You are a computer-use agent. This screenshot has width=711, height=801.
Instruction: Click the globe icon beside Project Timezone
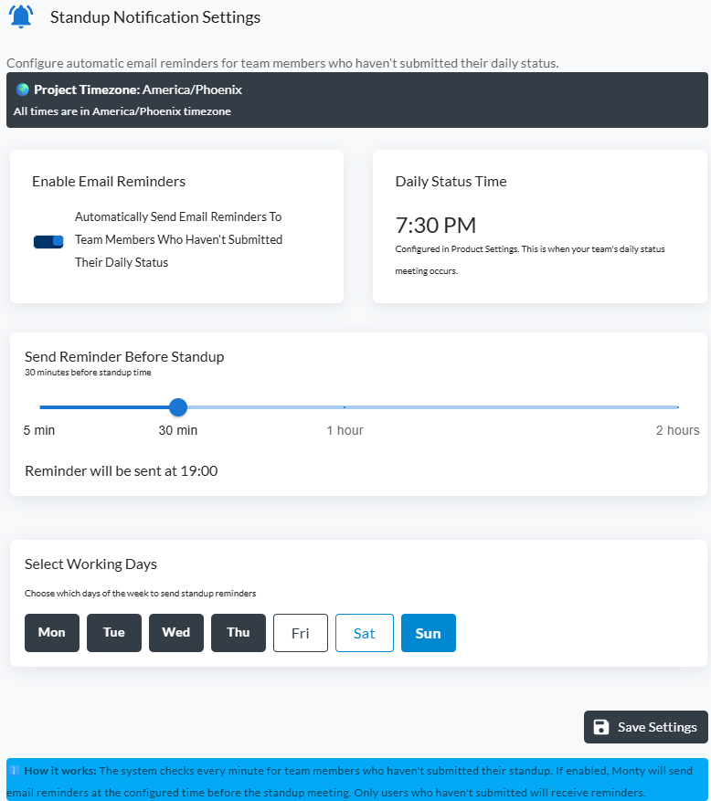coord(23,90)
